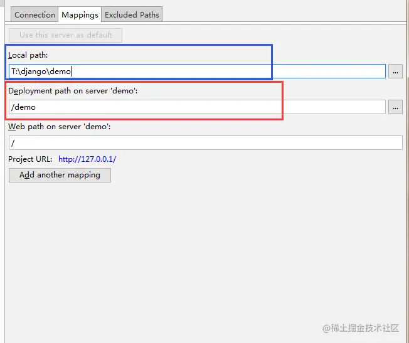Viewport: 409px width, 343px height.
Task: Focus the Deployment path input field
Action: click(197, 107)
